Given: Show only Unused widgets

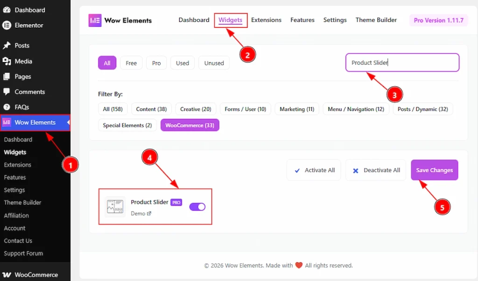Looking at the screenshot, I should click(214, 63).
